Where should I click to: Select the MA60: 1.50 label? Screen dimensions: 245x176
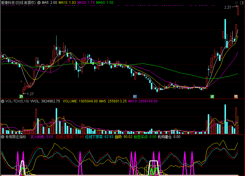pos(105,3)
